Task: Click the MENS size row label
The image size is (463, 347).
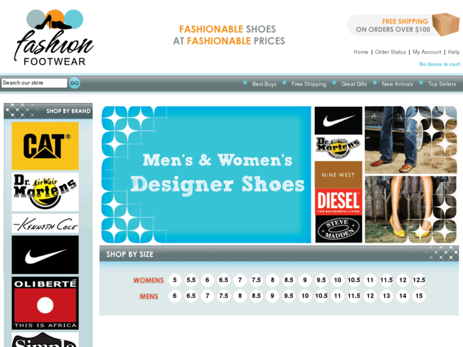Action: tap(149, 297)
